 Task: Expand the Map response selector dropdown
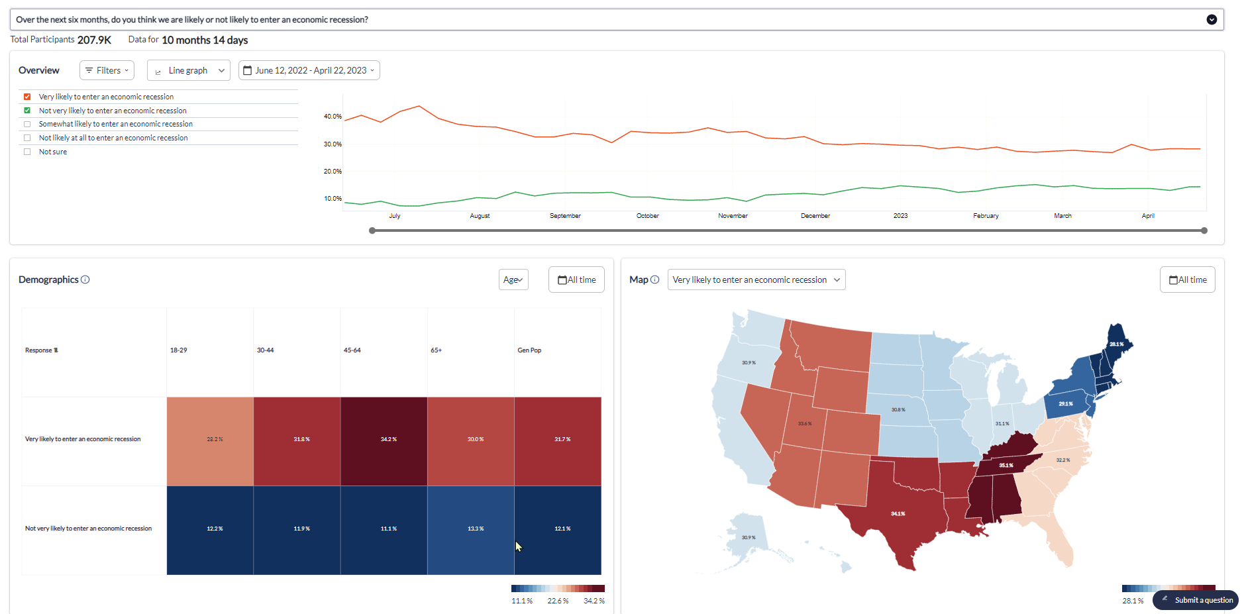(756, 280)
